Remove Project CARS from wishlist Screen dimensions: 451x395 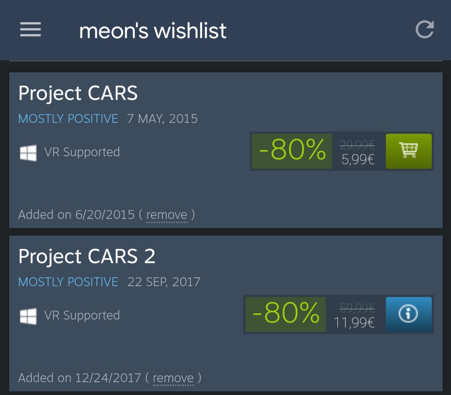pyautogui.click(x=167, y=215)
